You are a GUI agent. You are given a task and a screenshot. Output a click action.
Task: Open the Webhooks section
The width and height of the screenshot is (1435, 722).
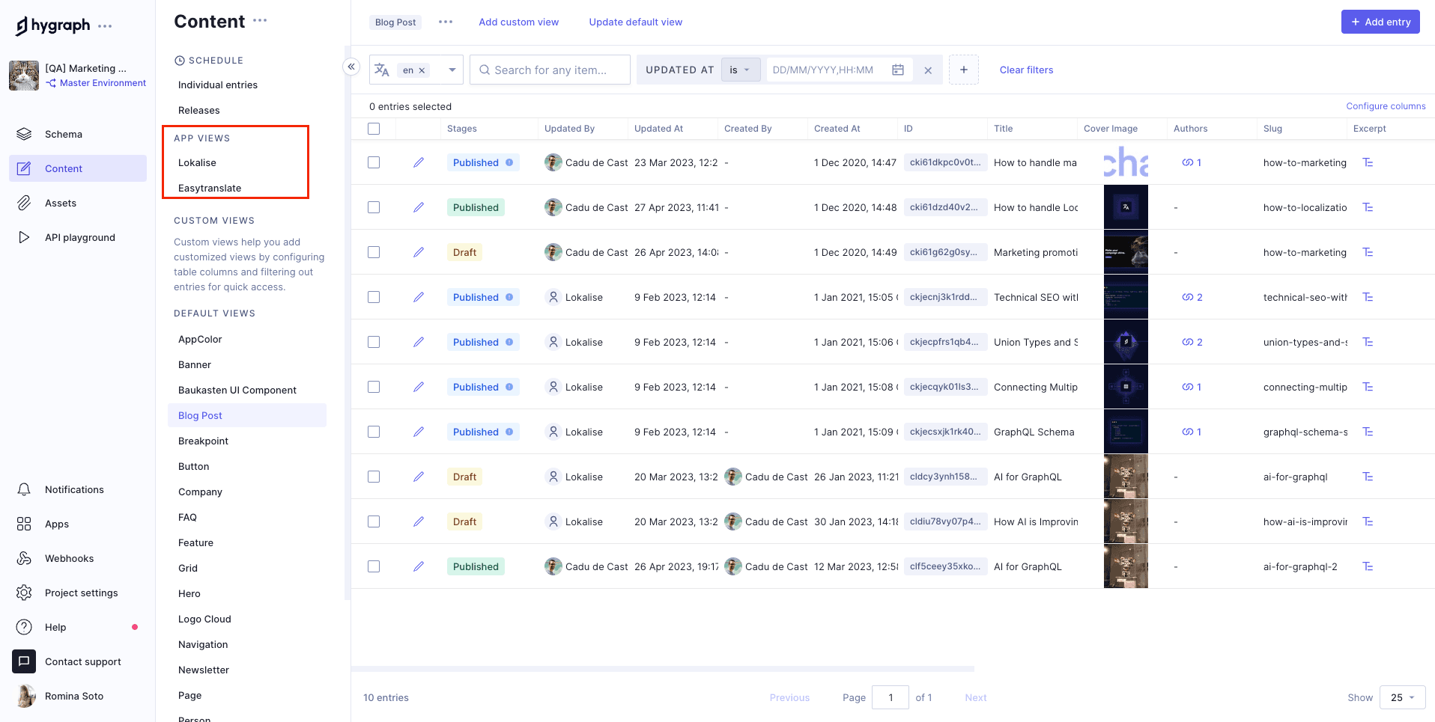[69, 558]
